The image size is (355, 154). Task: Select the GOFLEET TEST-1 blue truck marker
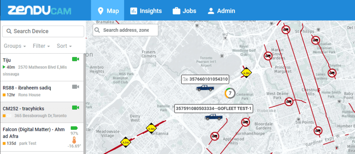point(214,117)
